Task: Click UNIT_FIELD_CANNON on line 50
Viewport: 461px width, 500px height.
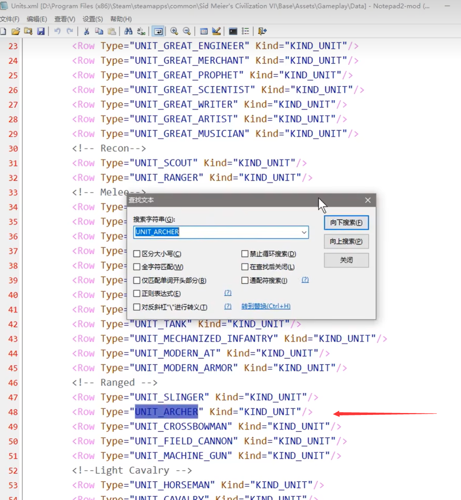Action: (x=184, y=441)
